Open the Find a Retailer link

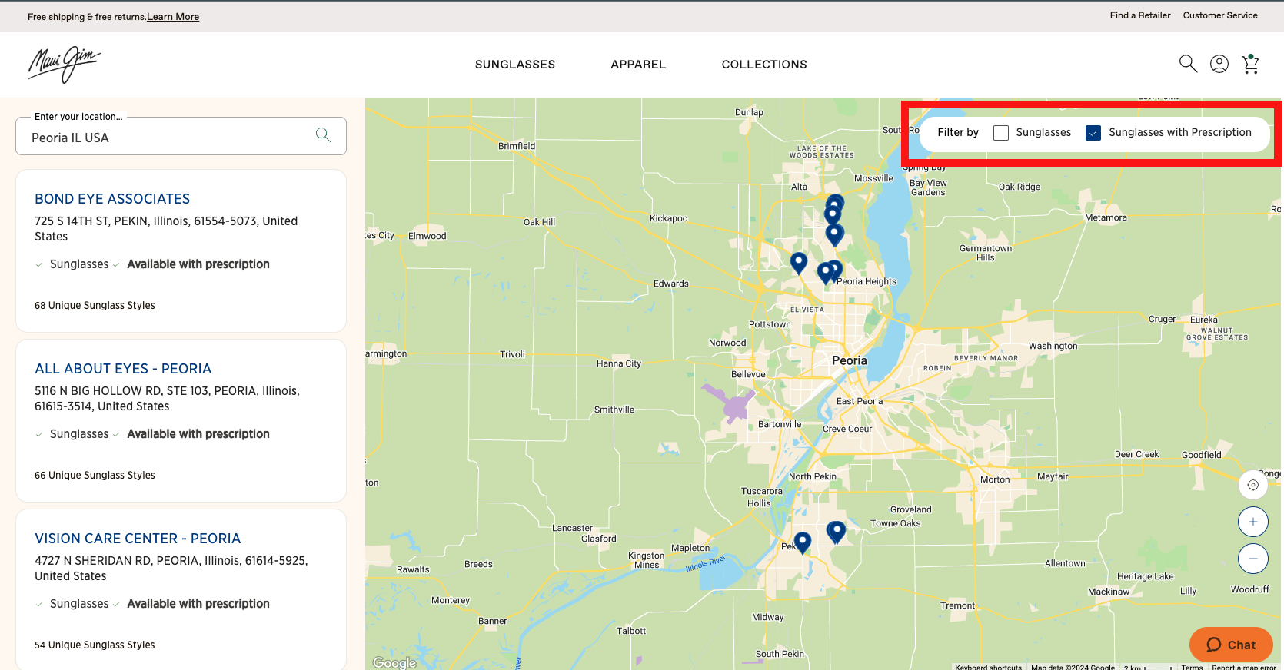click(x=1139, y=15)
